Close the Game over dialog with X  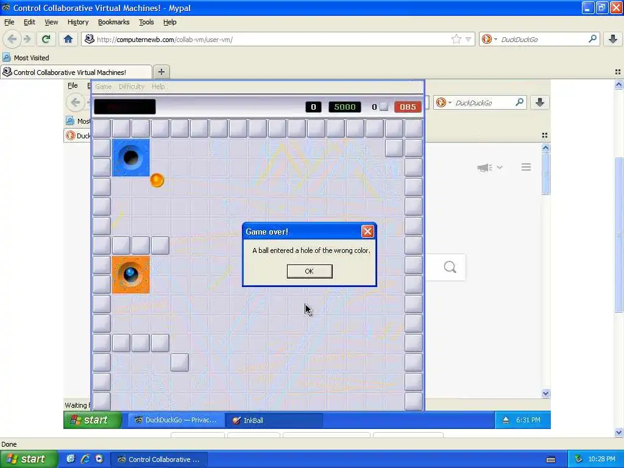[367, 231]
